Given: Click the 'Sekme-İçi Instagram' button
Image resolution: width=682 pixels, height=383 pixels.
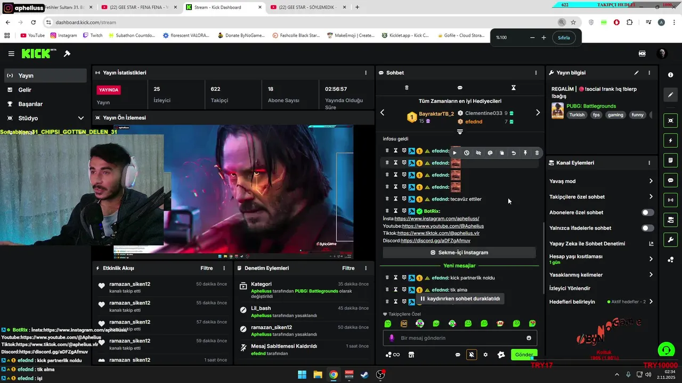Looking at the screenshot, I should 459,253.
